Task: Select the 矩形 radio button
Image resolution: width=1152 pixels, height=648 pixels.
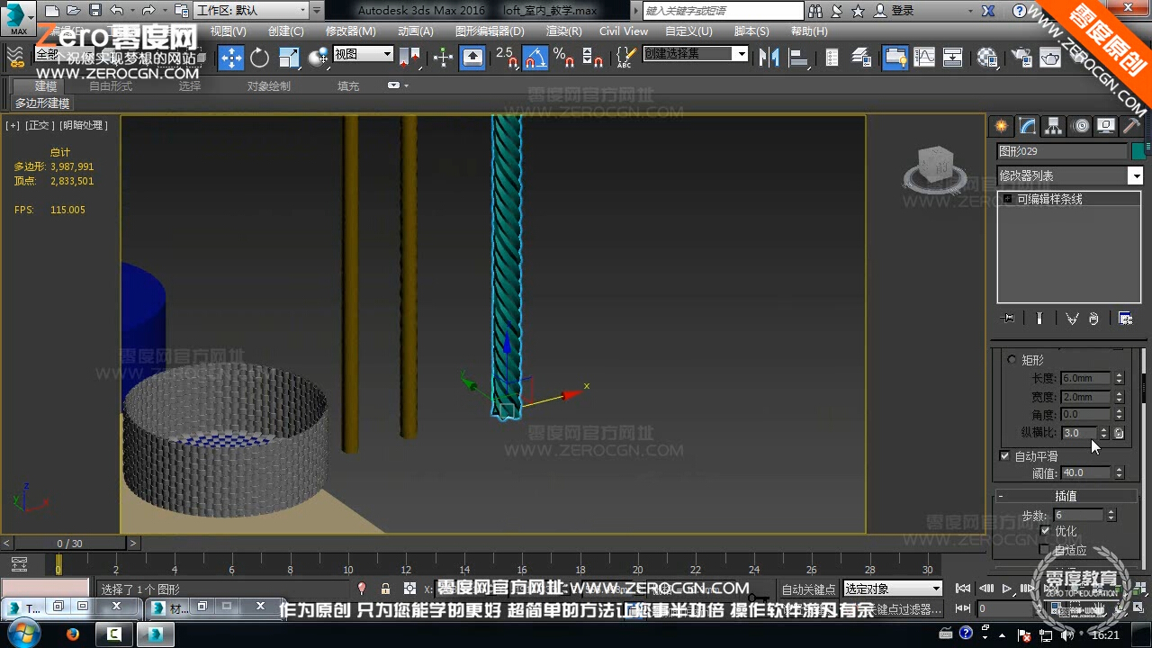Action: coord(1012,360)
